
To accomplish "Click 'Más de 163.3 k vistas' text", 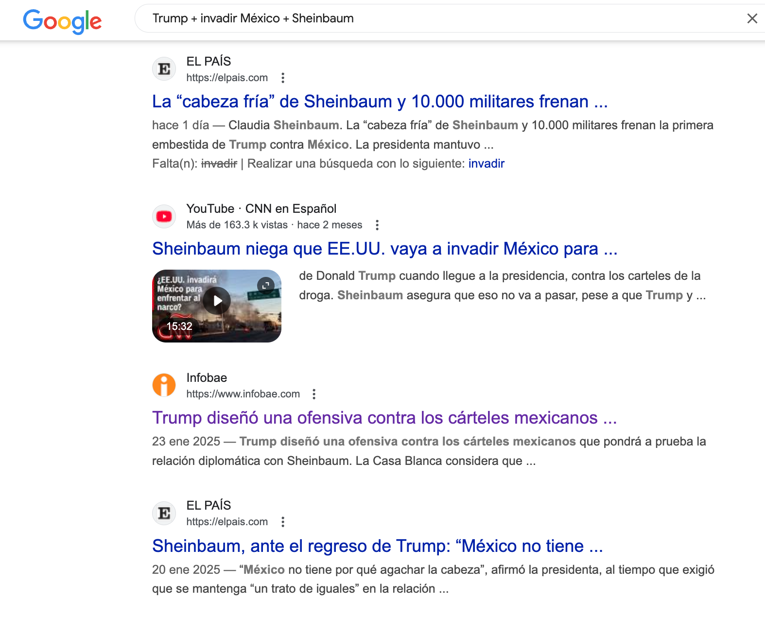I will [x=237, y=225].
